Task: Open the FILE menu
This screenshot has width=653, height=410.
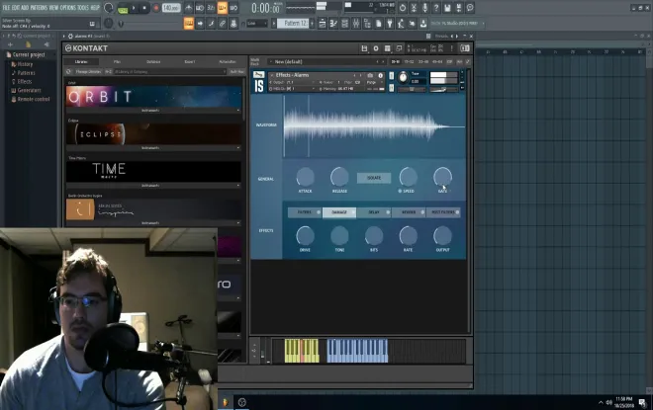Action: 6,8
